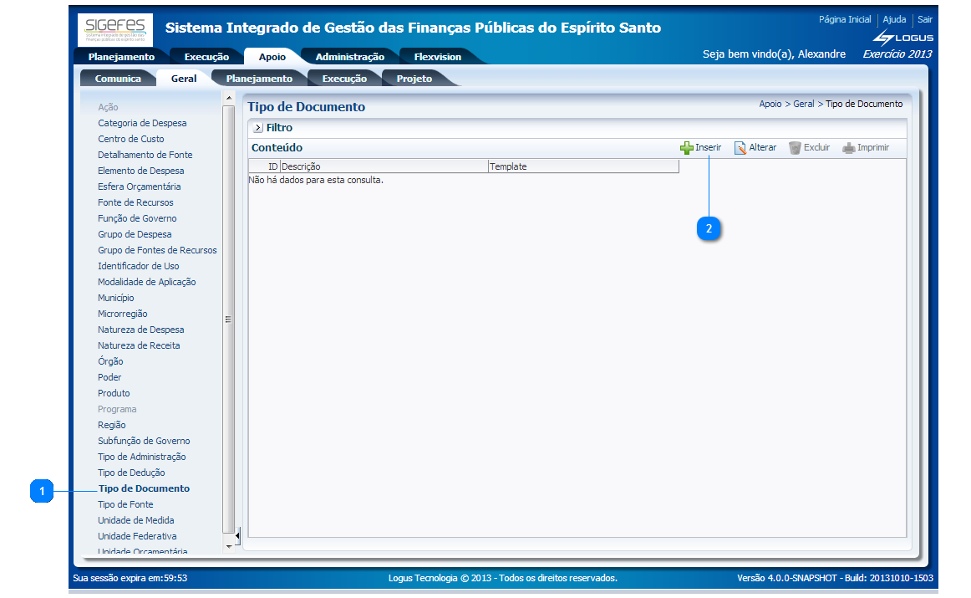Click the Excluir trash can icon
The width and height of the screenshot is (971, 598).
tap(795, 148)
